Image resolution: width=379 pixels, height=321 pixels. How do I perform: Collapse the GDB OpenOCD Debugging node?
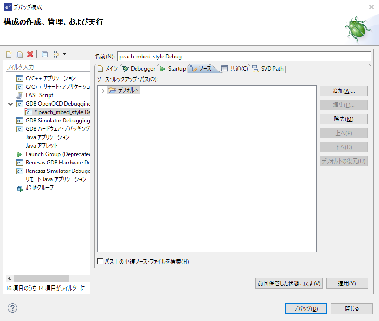(x=11, y=104)
